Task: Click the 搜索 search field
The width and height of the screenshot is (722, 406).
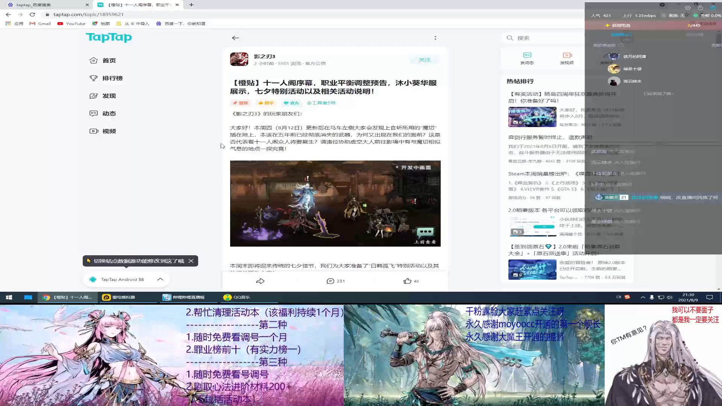Action: click(x=543, y=38)
